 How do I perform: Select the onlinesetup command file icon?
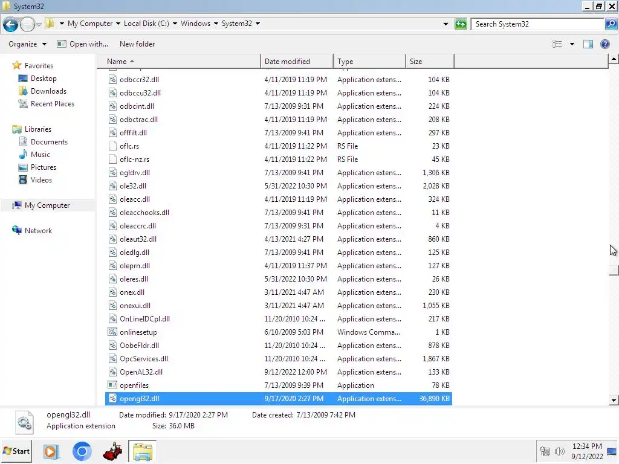112,332
